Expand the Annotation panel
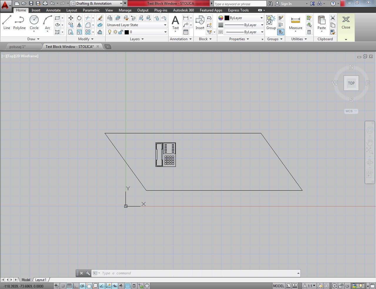The height and width of the screenshot is (289, 376). click(x=181, y=39)
